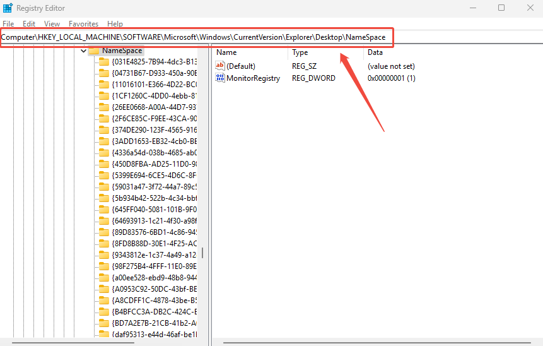This screenshot has height=346, width=543.
Task: Select folder icon for {9343812e-1c37 key
Action: 104,255
